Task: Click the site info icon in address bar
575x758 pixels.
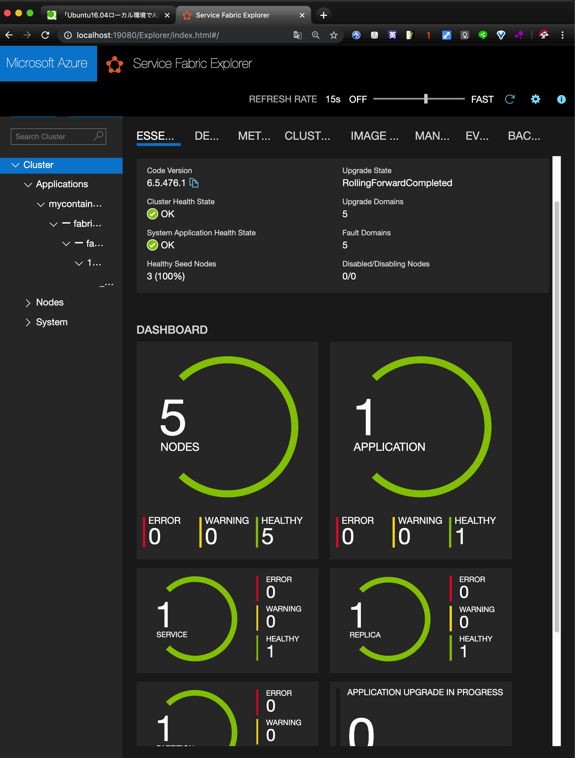Action: pyautogui.click(x=68, y=35)
